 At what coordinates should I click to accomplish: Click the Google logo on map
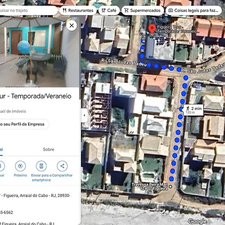(197, 221)
